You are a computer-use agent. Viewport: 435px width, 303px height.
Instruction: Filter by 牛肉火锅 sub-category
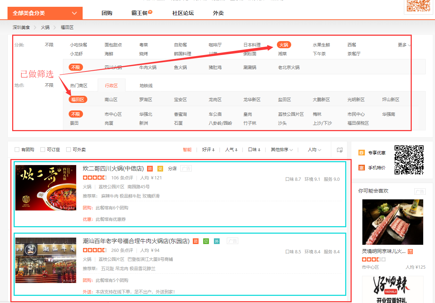(x=148, y=67)
